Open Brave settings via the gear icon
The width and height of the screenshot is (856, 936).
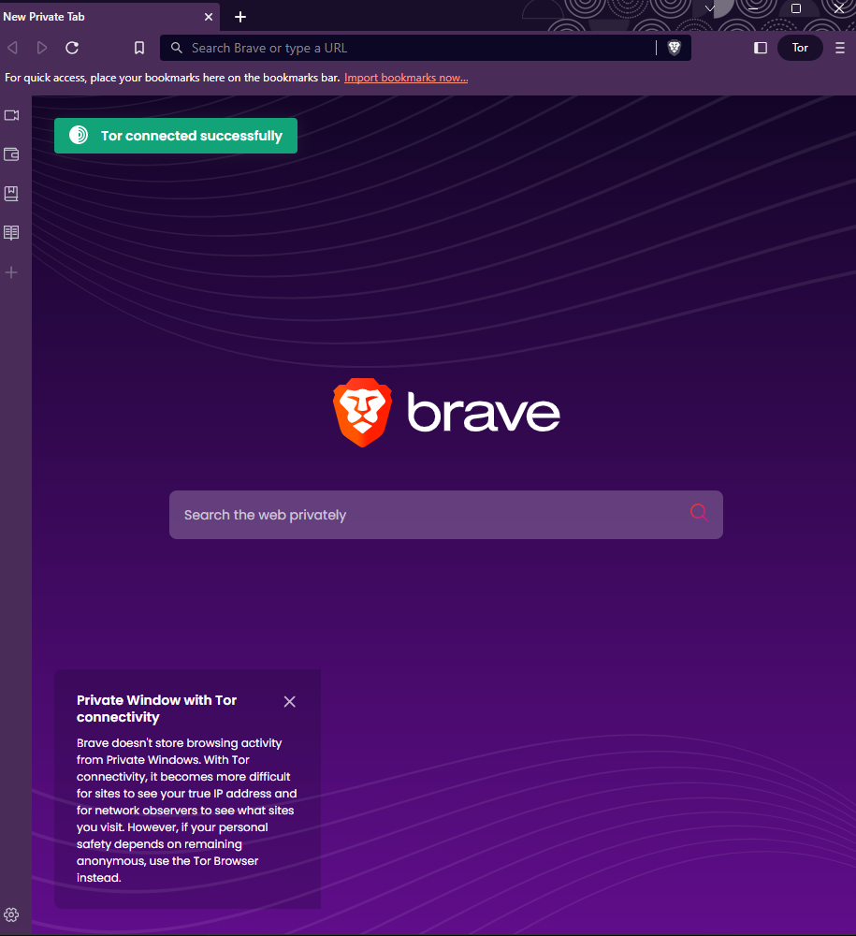click(11, 914)
